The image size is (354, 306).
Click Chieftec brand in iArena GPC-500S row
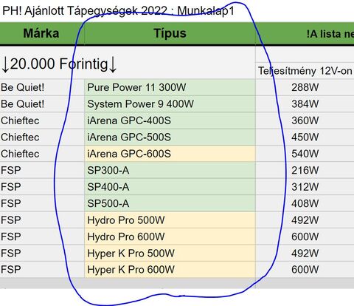pos(20,137)
